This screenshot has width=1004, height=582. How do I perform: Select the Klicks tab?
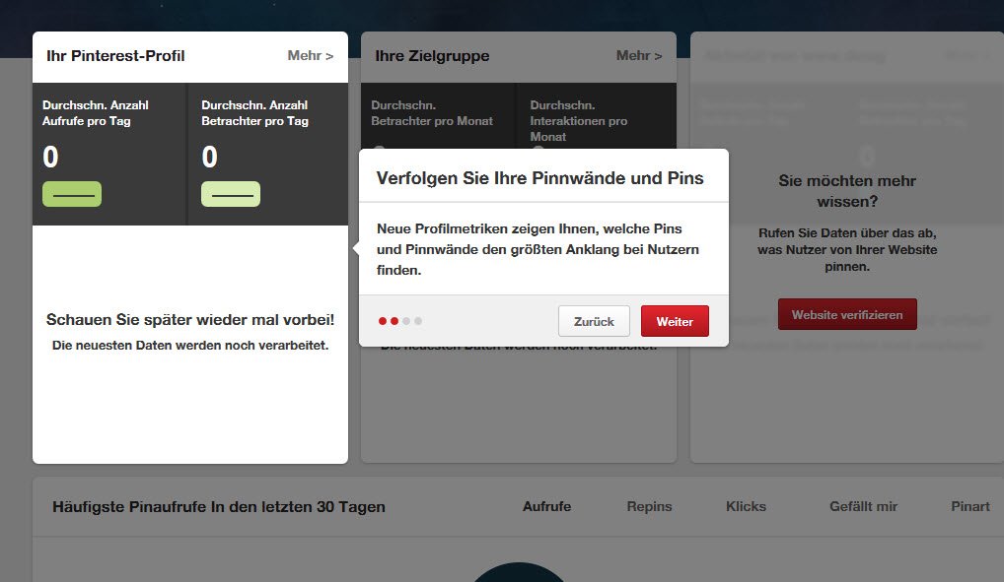(x=746, y=506)
